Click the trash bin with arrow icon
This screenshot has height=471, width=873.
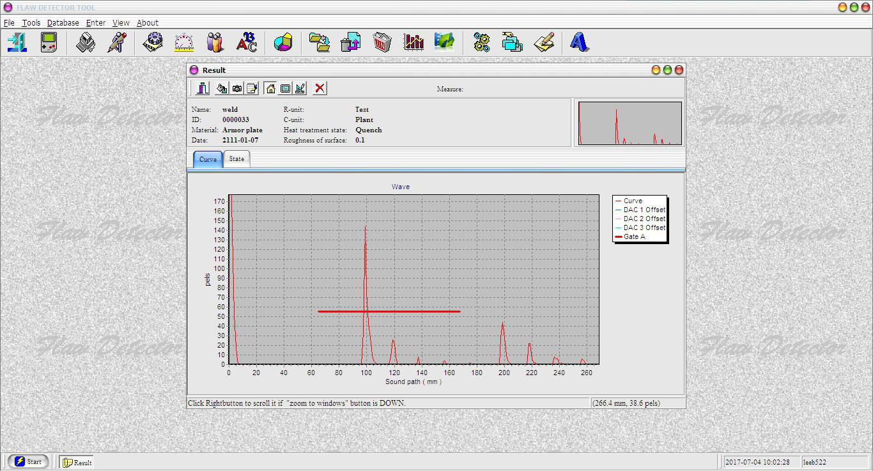(350, 43)
